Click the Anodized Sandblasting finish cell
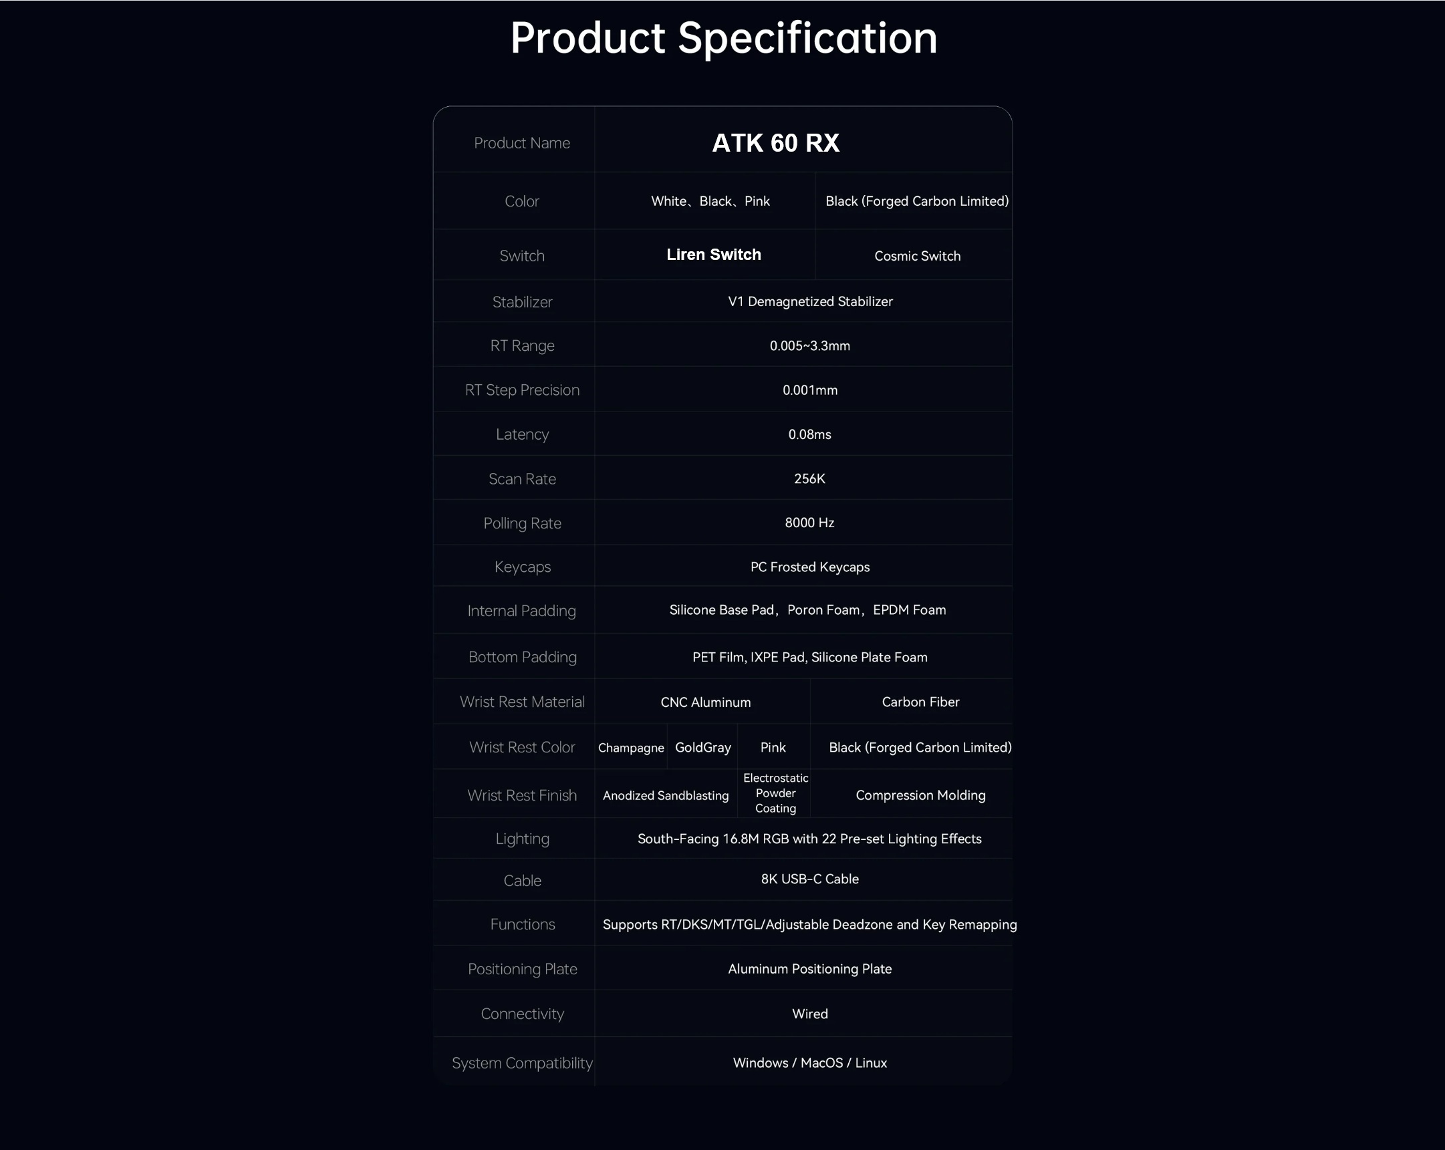 tap(666, 795)
